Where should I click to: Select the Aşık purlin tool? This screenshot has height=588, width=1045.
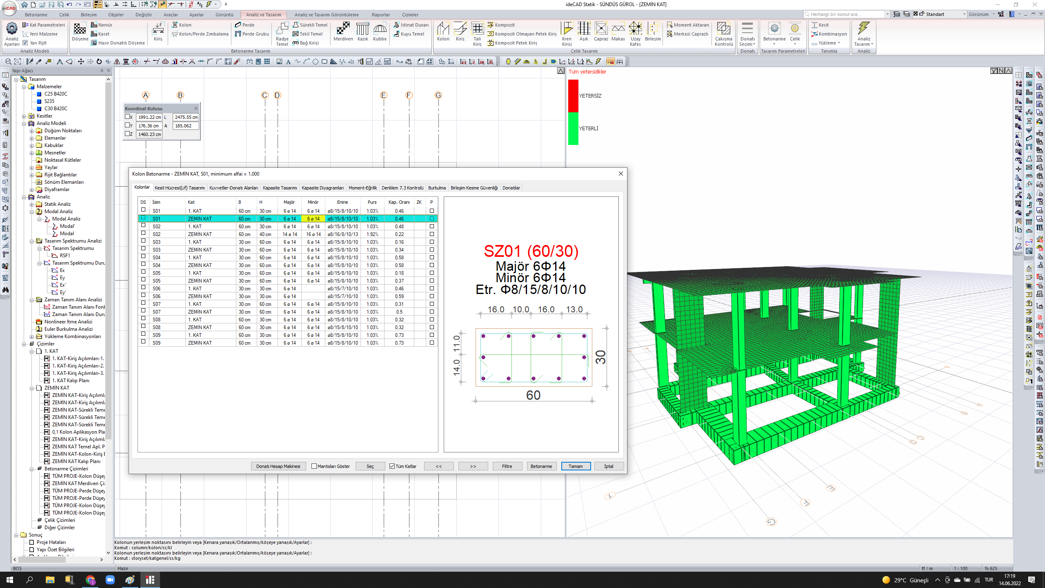584,32
